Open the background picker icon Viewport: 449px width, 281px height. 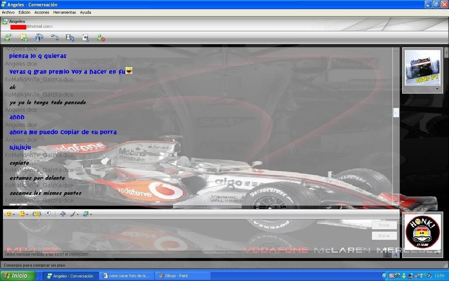click(86, 214)
